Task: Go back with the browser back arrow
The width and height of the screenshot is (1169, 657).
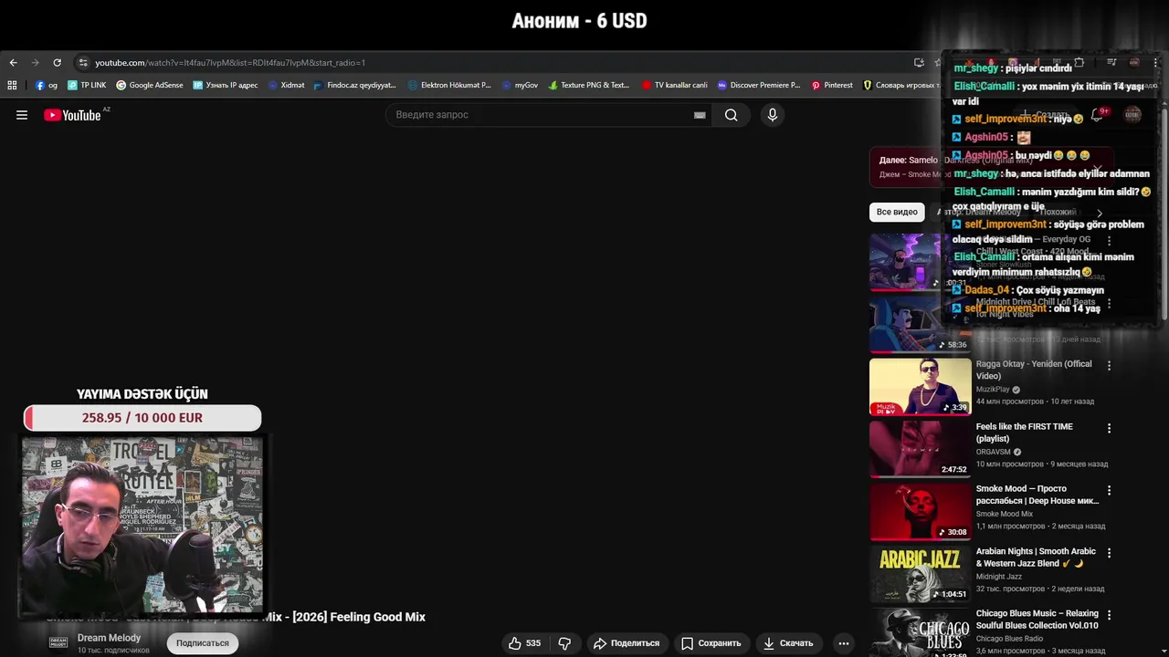Action: (13, 63)
